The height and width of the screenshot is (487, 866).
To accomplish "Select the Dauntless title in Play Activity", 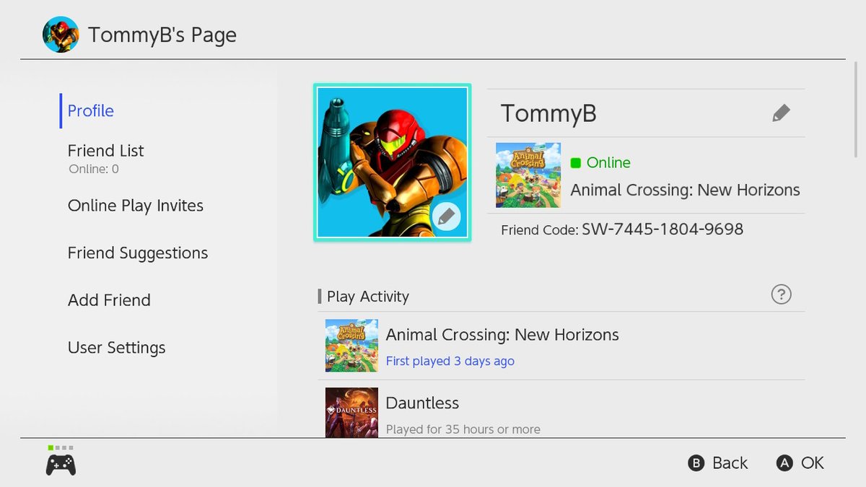I will click(x=422, y=403).
